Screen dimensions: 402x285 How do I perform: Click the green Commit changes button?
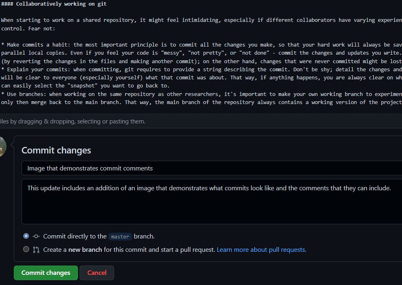pyautogui.click(x=45, y=273)
